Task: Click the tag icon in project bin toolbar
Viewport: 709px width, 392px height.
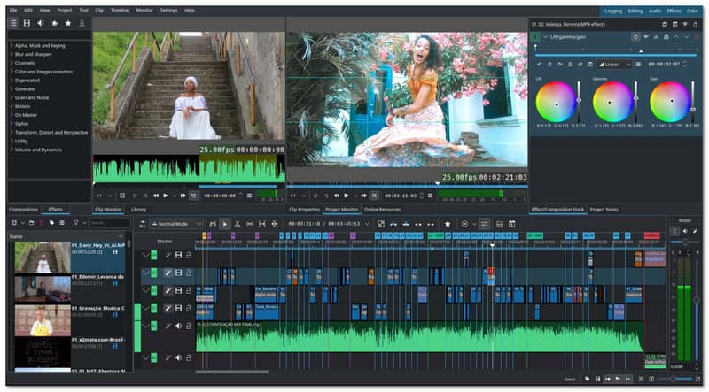Action: click(x=51, y=223)
